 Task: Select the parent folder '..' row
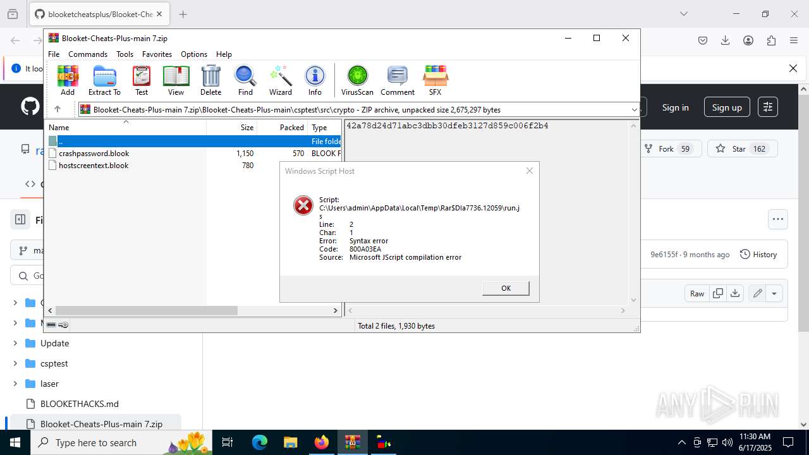(194, 142)
